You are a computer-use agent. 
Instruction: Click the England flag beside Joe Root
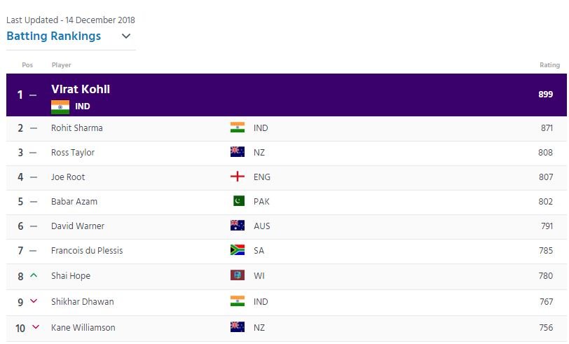click(238, 177)
